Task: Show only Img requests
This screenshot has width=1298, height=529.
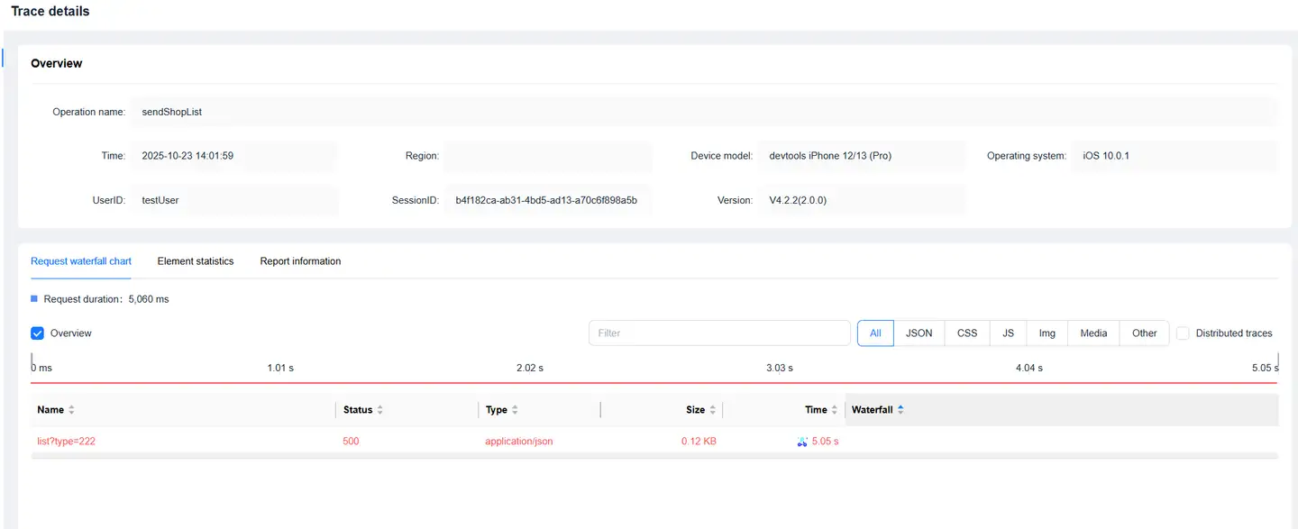Action: click(1047, 333)
